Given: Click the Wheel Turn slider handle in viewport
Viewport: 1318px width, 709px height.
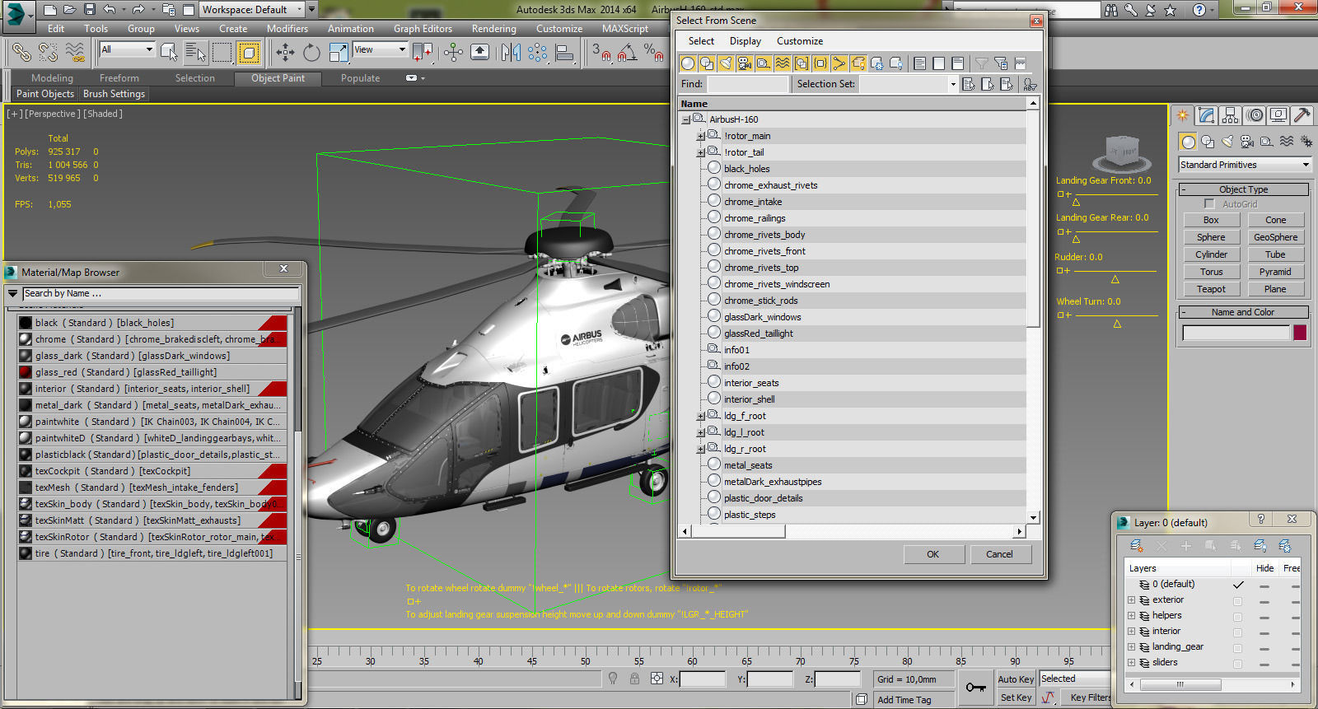Looking at the screenshot, I should [1117, 324].
